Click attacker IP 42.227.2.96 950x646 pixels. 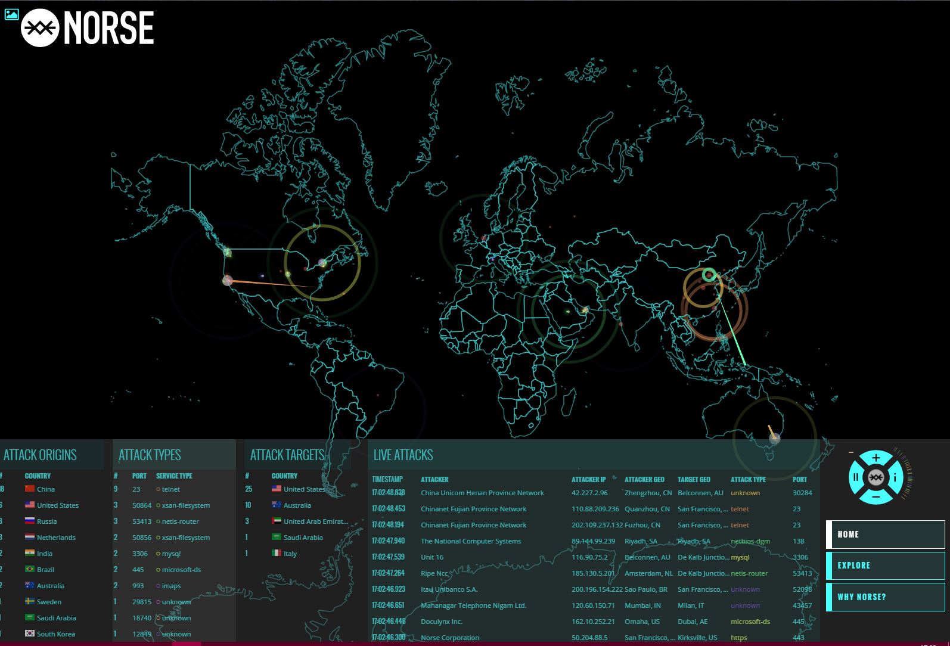click(x=589, y=493)
